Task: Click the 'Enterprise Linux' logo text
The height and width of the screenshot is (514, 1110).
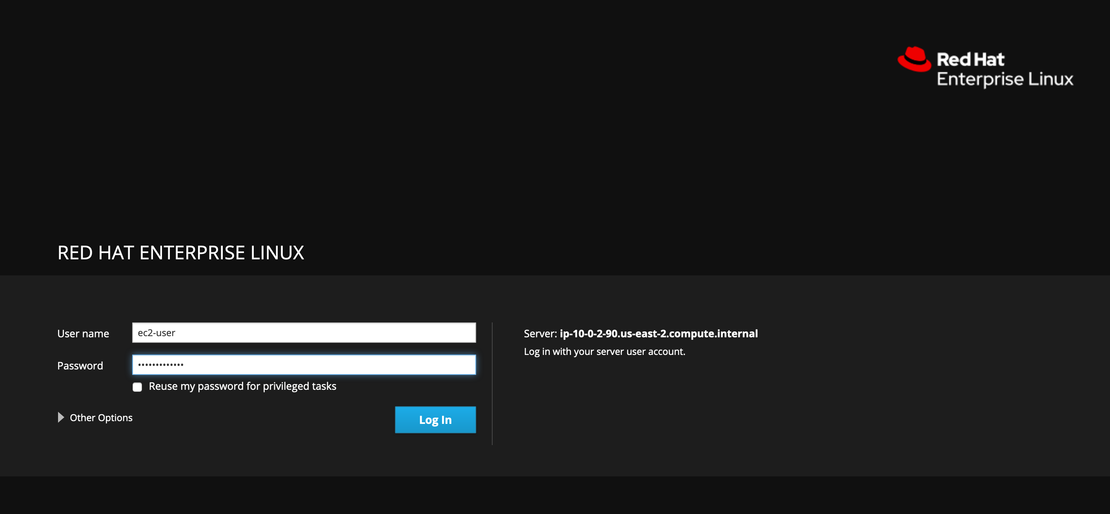Action: (1005, 79)
